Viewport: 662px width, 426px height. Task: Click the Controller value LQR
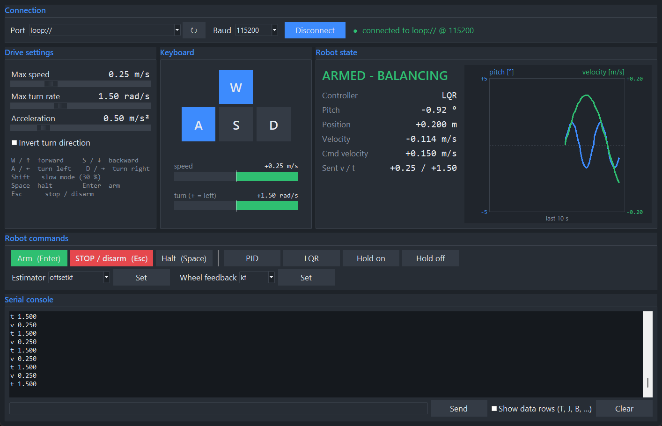coord(449,95)
